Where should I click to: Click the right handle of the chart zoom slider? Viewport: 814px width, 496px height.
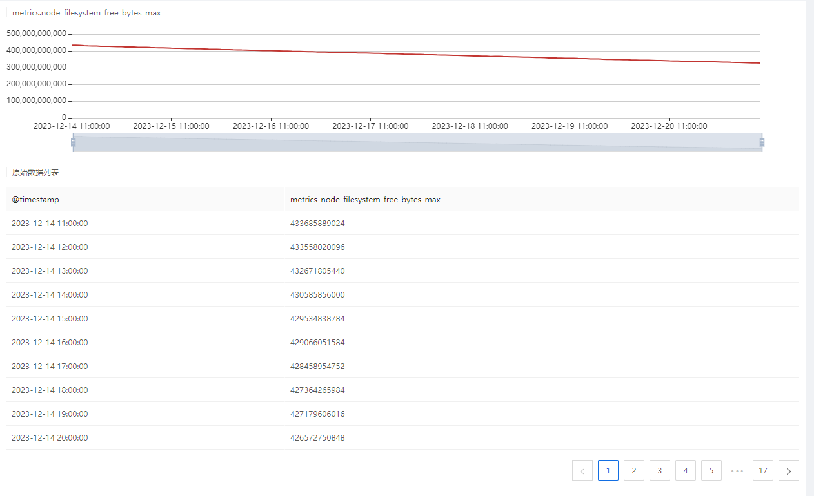point(762,142)
